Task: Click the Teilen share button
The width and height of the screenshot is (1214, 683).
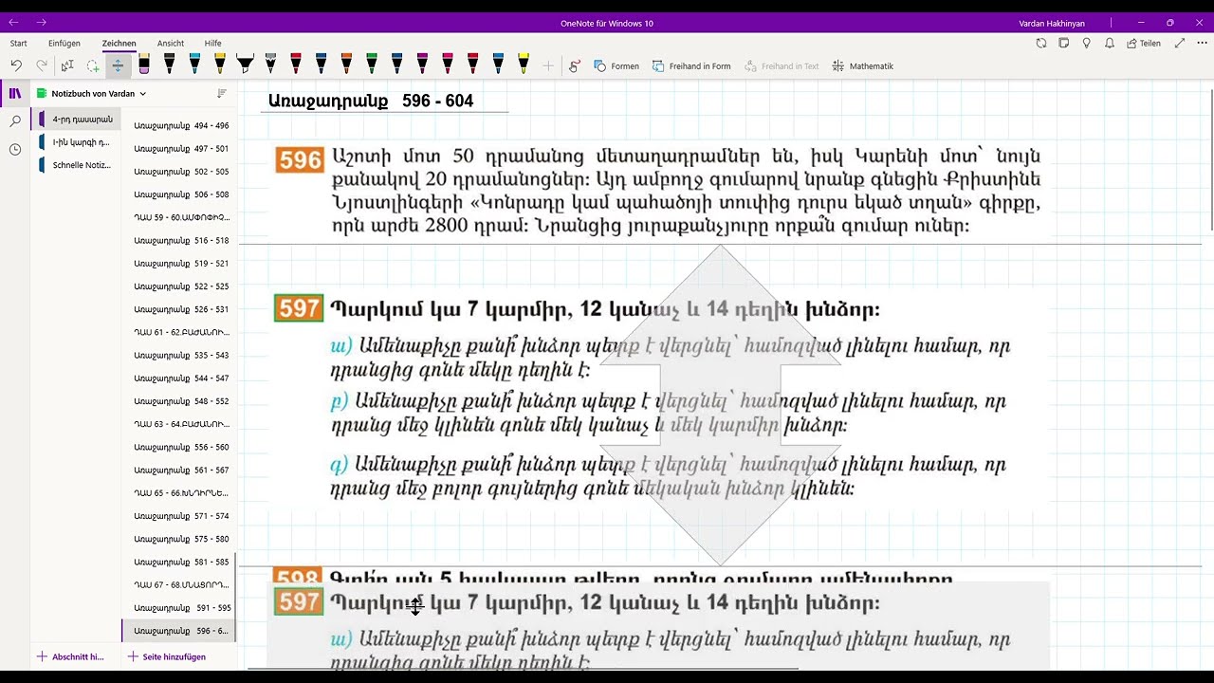Action: click(x=1144, y=43)
